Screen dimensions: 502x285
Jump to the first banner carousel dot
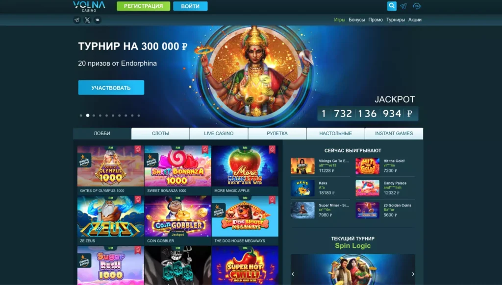[x=81, y=116]
